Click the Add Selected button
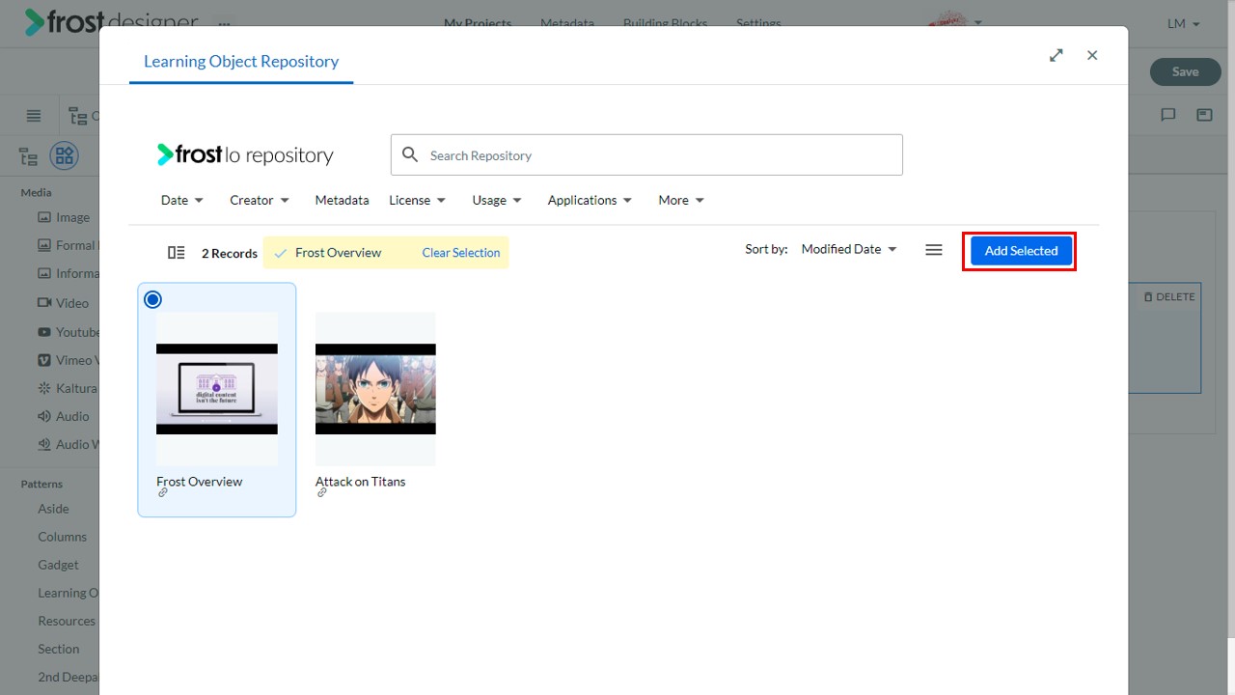The width and height of the screenshot is (1235, 695). point(1021,251)
